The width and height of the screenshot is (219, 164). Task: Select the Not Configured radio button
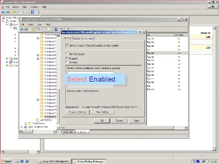click(x=67, y=54)
